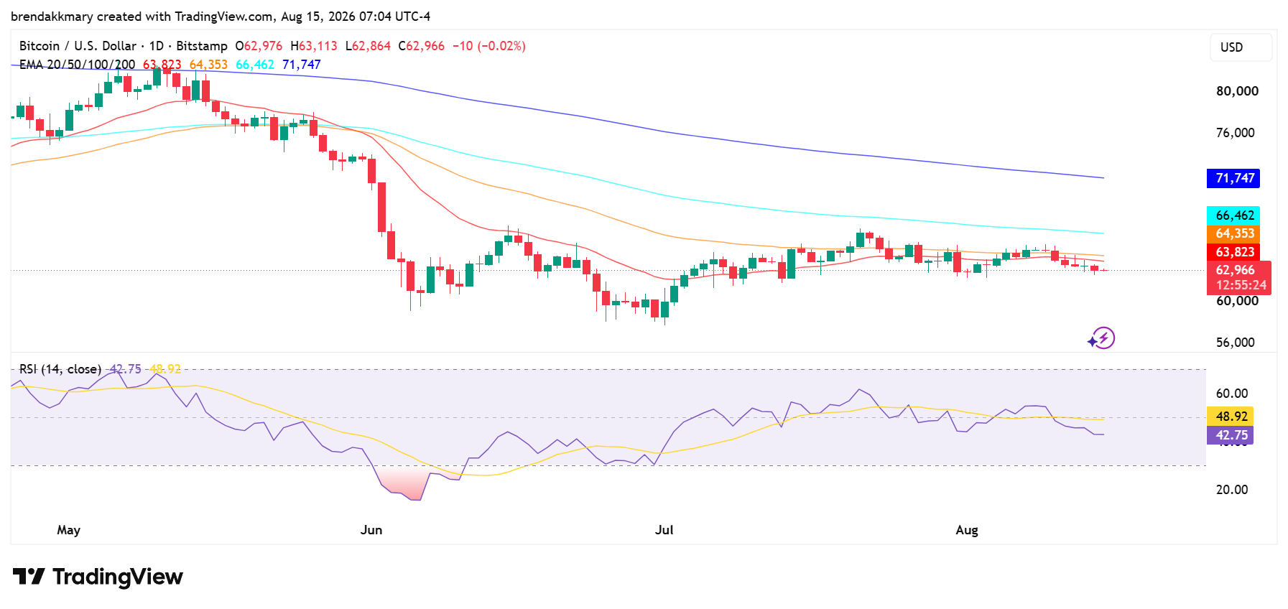1288x609 pixels.
Task: Click the 'Jul' label on time axis
Action: tap(664, 530)
